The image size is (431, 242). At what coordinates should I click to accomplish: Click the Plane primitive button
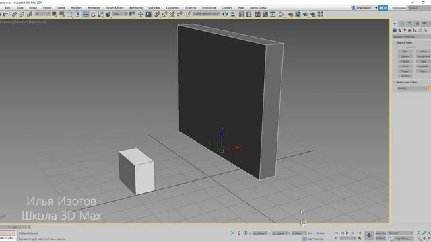point(424,71)
